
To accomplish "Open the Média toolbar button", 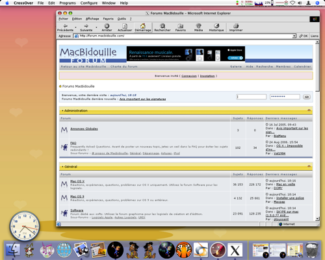I will (198, 27).
